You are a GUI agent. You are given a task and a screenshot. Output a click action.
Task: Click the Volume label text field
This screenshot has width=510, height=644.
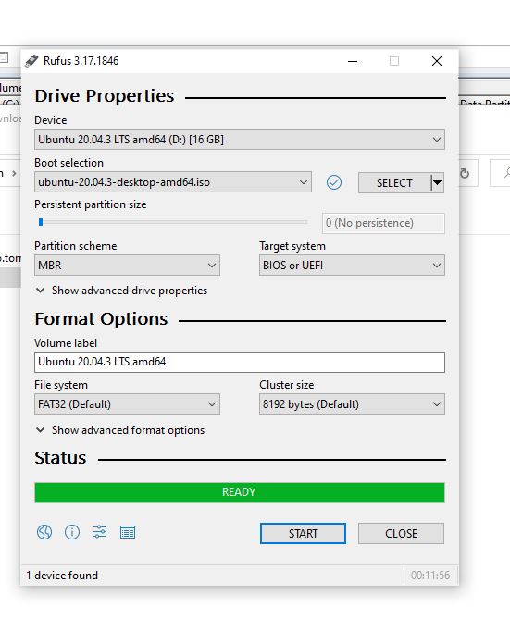[x=239, y=363]
